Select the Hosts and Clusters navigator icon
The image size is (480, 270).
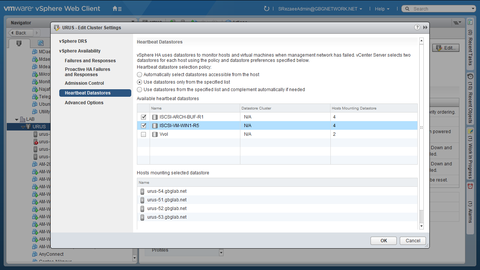pyautogui.click(x=19, y=43)
